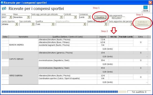Expand the Singola qualifica dropdown
The image size is (153, 95).
pyautogui.click(x=85, y=24)
